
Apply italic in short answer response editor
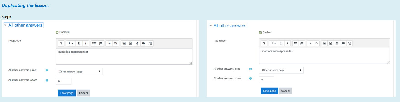click(288, 43)
